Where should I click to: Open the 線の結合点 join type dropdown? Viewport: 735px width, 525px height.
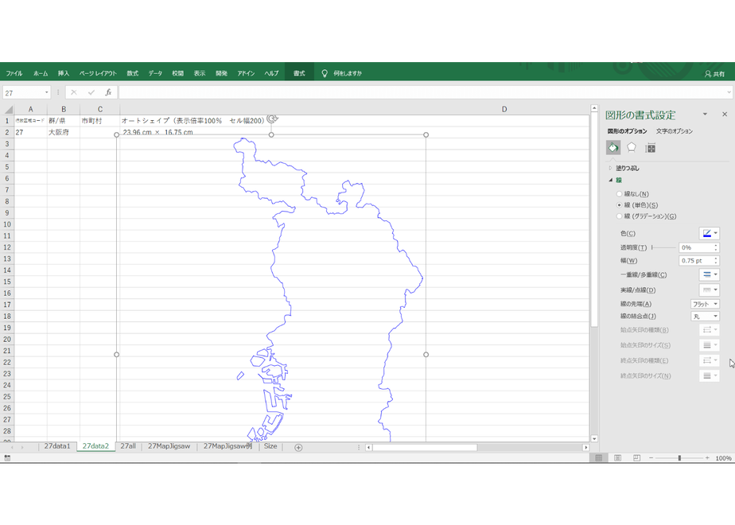[705, 317]
